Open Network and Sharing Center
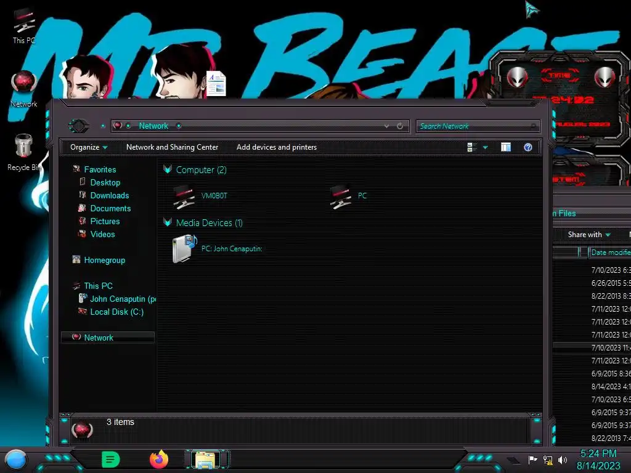This screenshot has width=631, height=473. pos(173,147)
